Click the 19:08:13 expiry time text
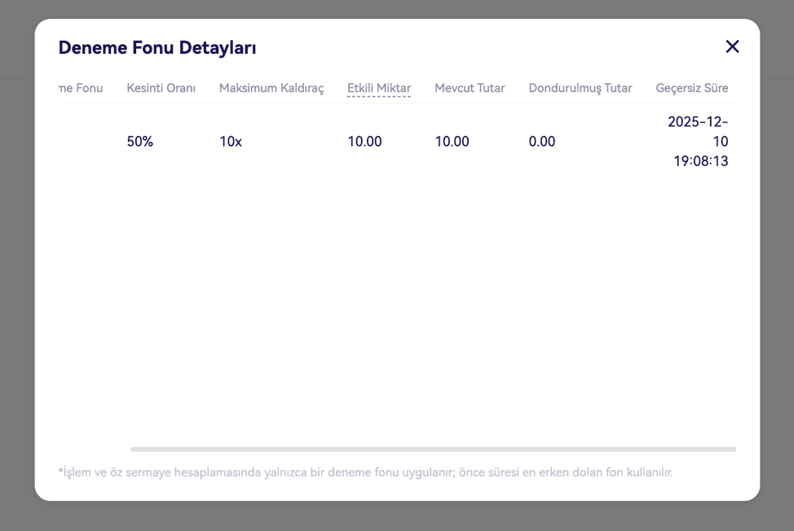This screenshot has height=531, width=794. click(700, 161)
